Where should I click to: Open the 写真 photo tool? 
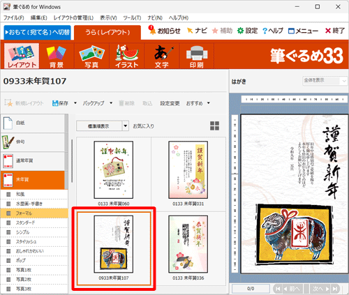pos(91,56)
